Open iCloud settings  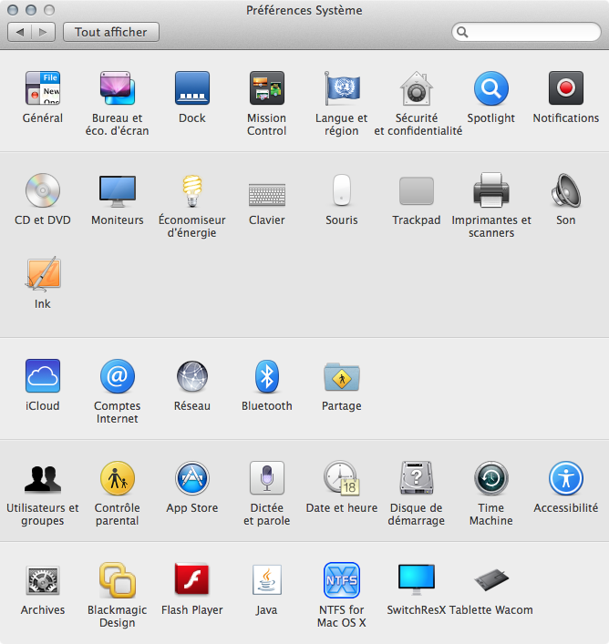point(43,376)
